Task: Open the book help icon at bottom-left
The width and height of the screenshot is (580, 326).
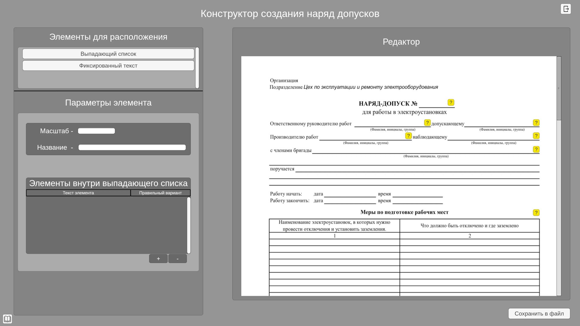Action: 7,319
